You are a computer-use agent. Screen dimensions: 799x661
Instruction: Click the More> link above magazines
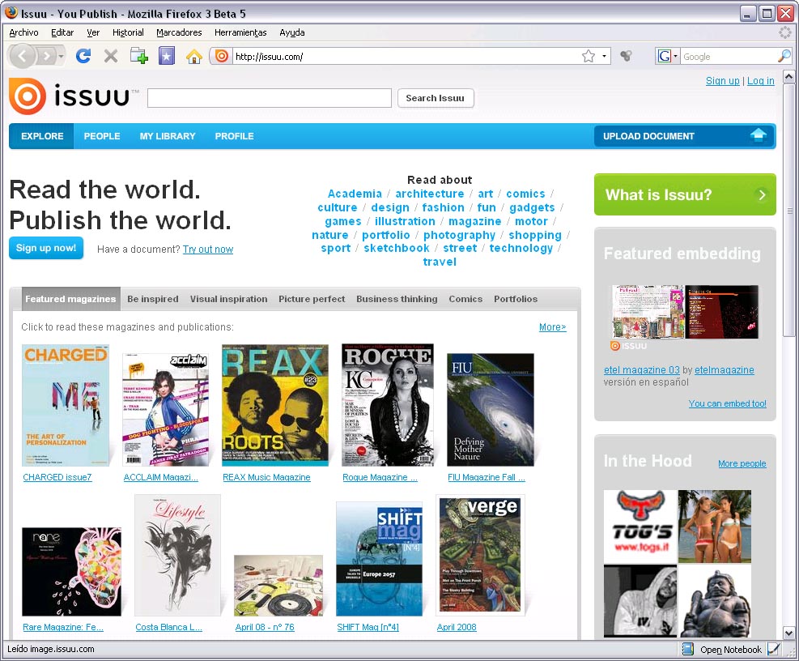coord(553,327)
